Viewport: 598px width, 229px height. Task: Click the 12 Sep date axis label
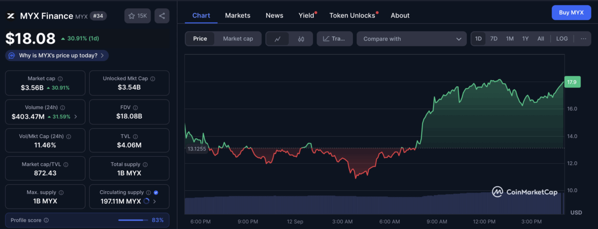point(295,222)
